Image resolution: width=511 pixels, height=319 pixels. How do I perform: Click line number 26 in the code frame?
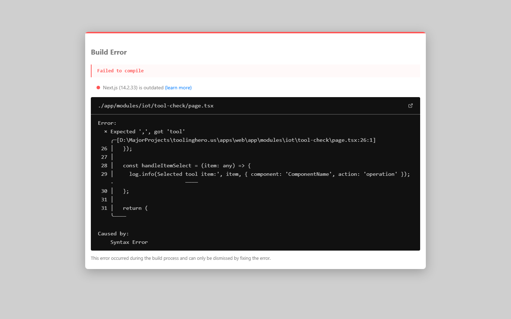click(104, 149)
